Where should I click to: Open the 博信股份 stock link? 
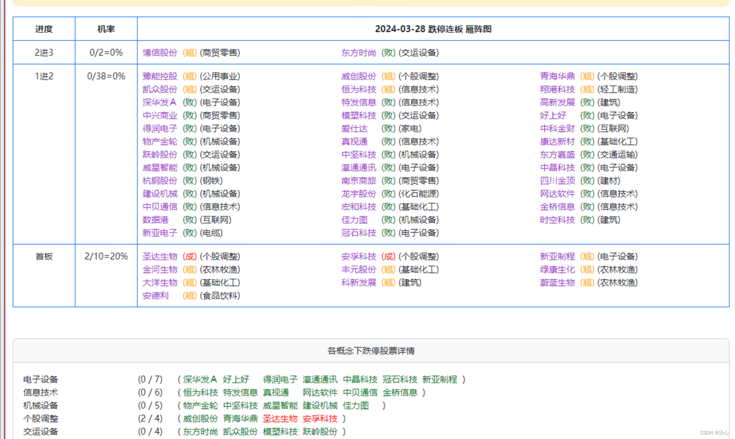160,53
